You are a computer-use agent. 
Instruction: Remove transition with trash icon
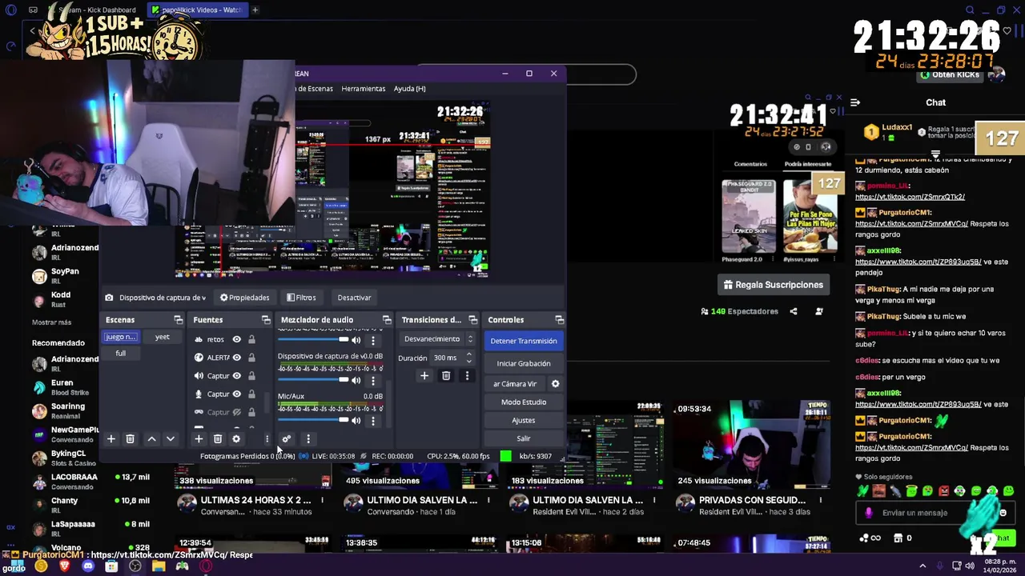[446, 376]
